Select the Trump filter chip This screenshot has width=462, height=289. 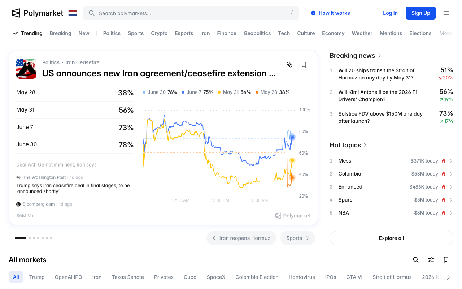click(x=37, y=277)
